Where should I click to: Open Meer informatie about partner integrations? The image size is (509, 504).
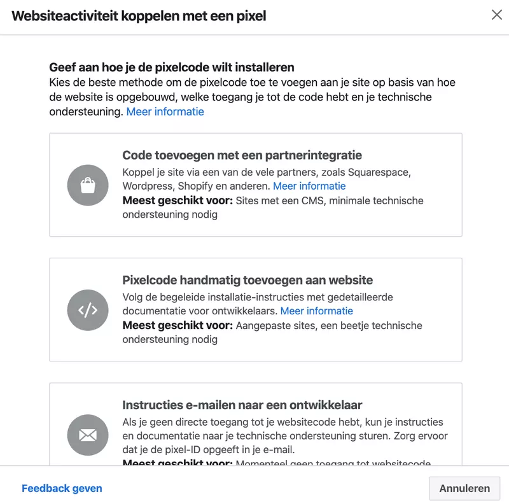coord(309,186)
